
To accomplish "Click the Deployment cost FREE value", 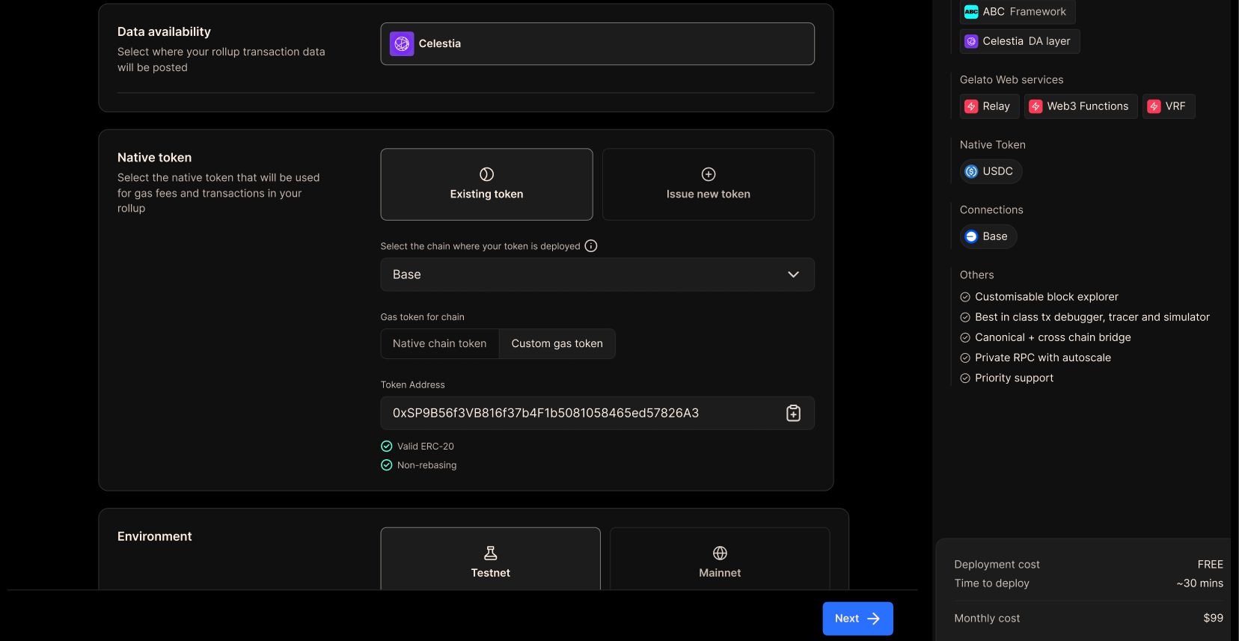I will pos(1211,565).
